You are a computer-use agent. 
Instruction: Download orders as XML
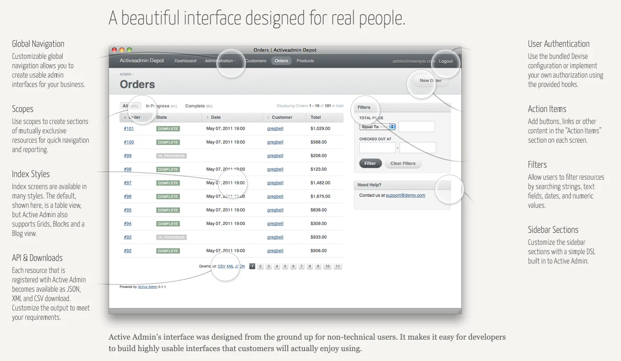tap(230, 266)
